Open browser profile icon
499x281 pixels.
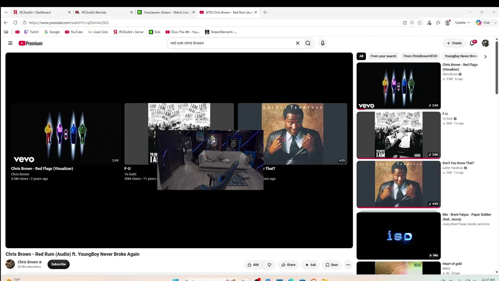(448, 23)
